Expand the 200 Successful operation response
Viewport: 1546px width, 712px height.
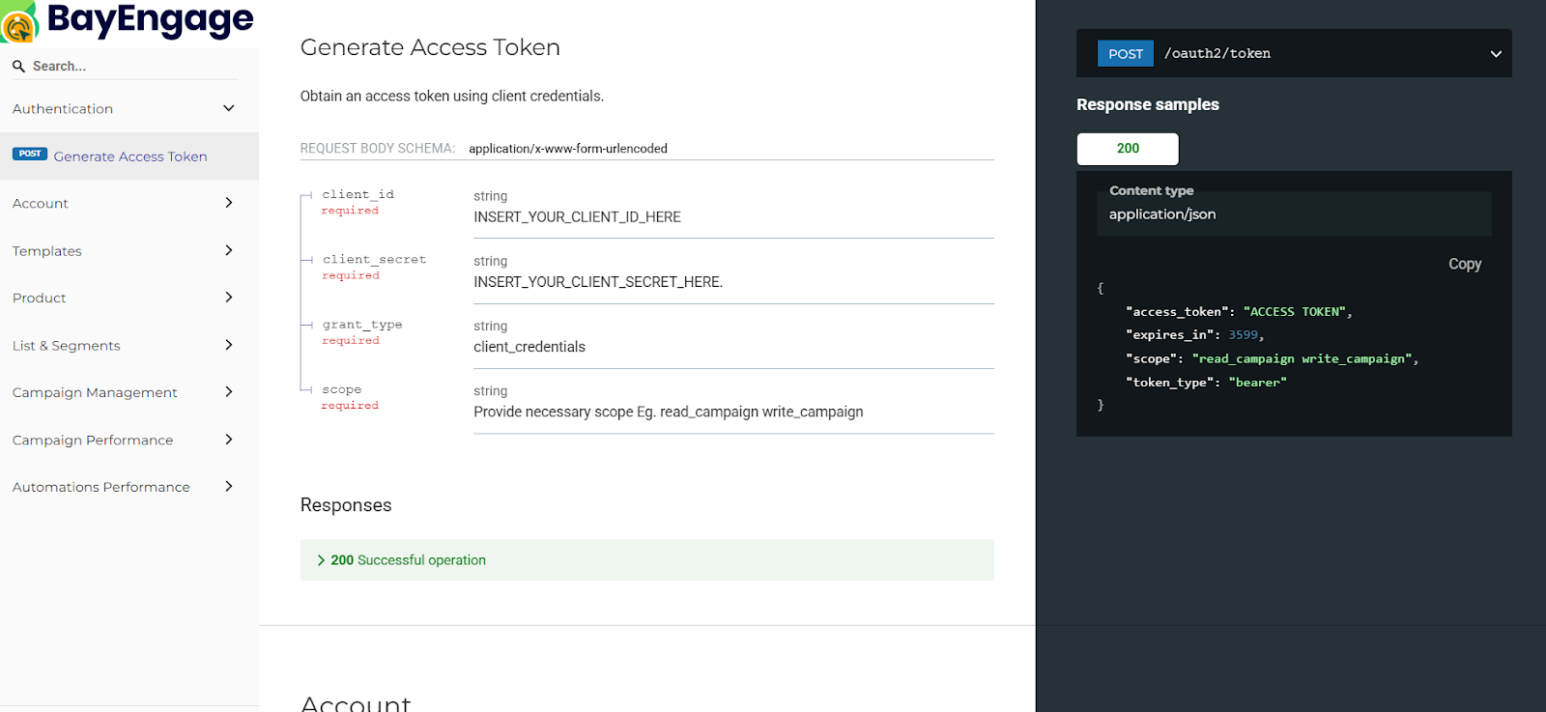[646, 560]
